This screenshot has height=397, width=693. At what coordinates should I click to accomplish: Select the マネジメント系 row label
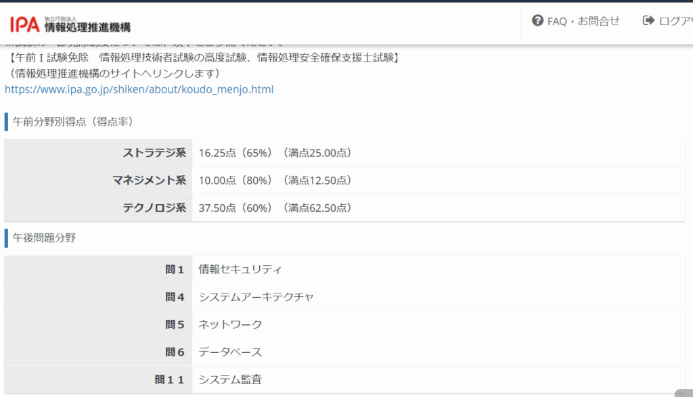(148, 181)
